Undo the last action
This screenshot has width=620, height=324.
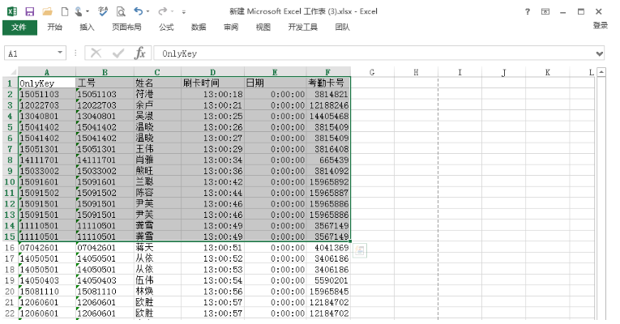[x=139, y=11]
